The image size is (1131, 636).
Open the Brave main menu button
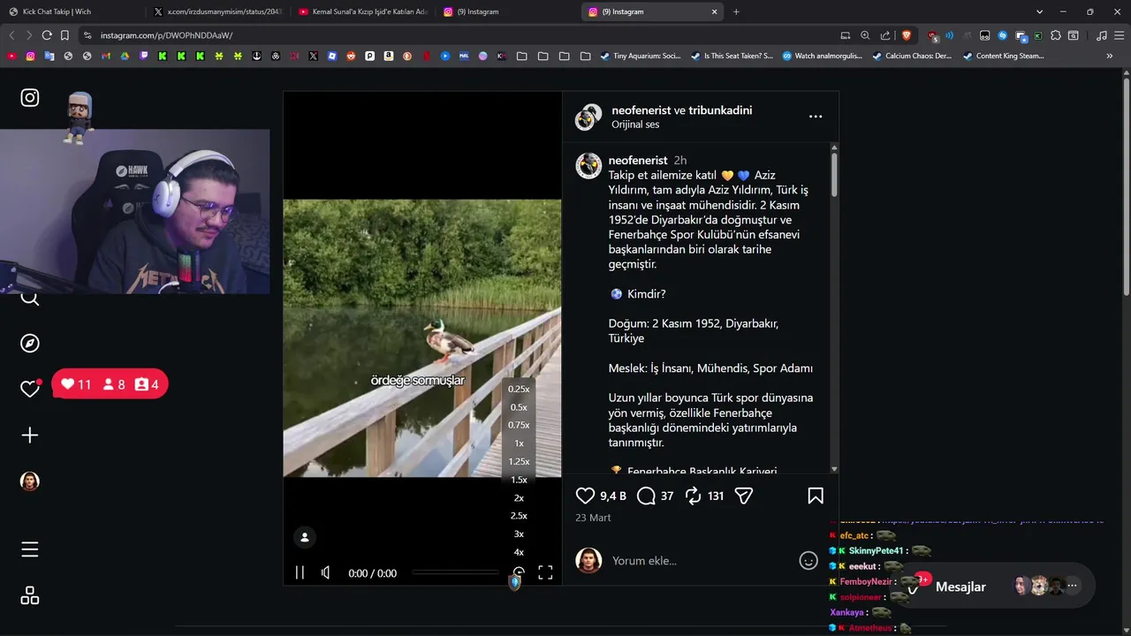(x=1120, y=35)
